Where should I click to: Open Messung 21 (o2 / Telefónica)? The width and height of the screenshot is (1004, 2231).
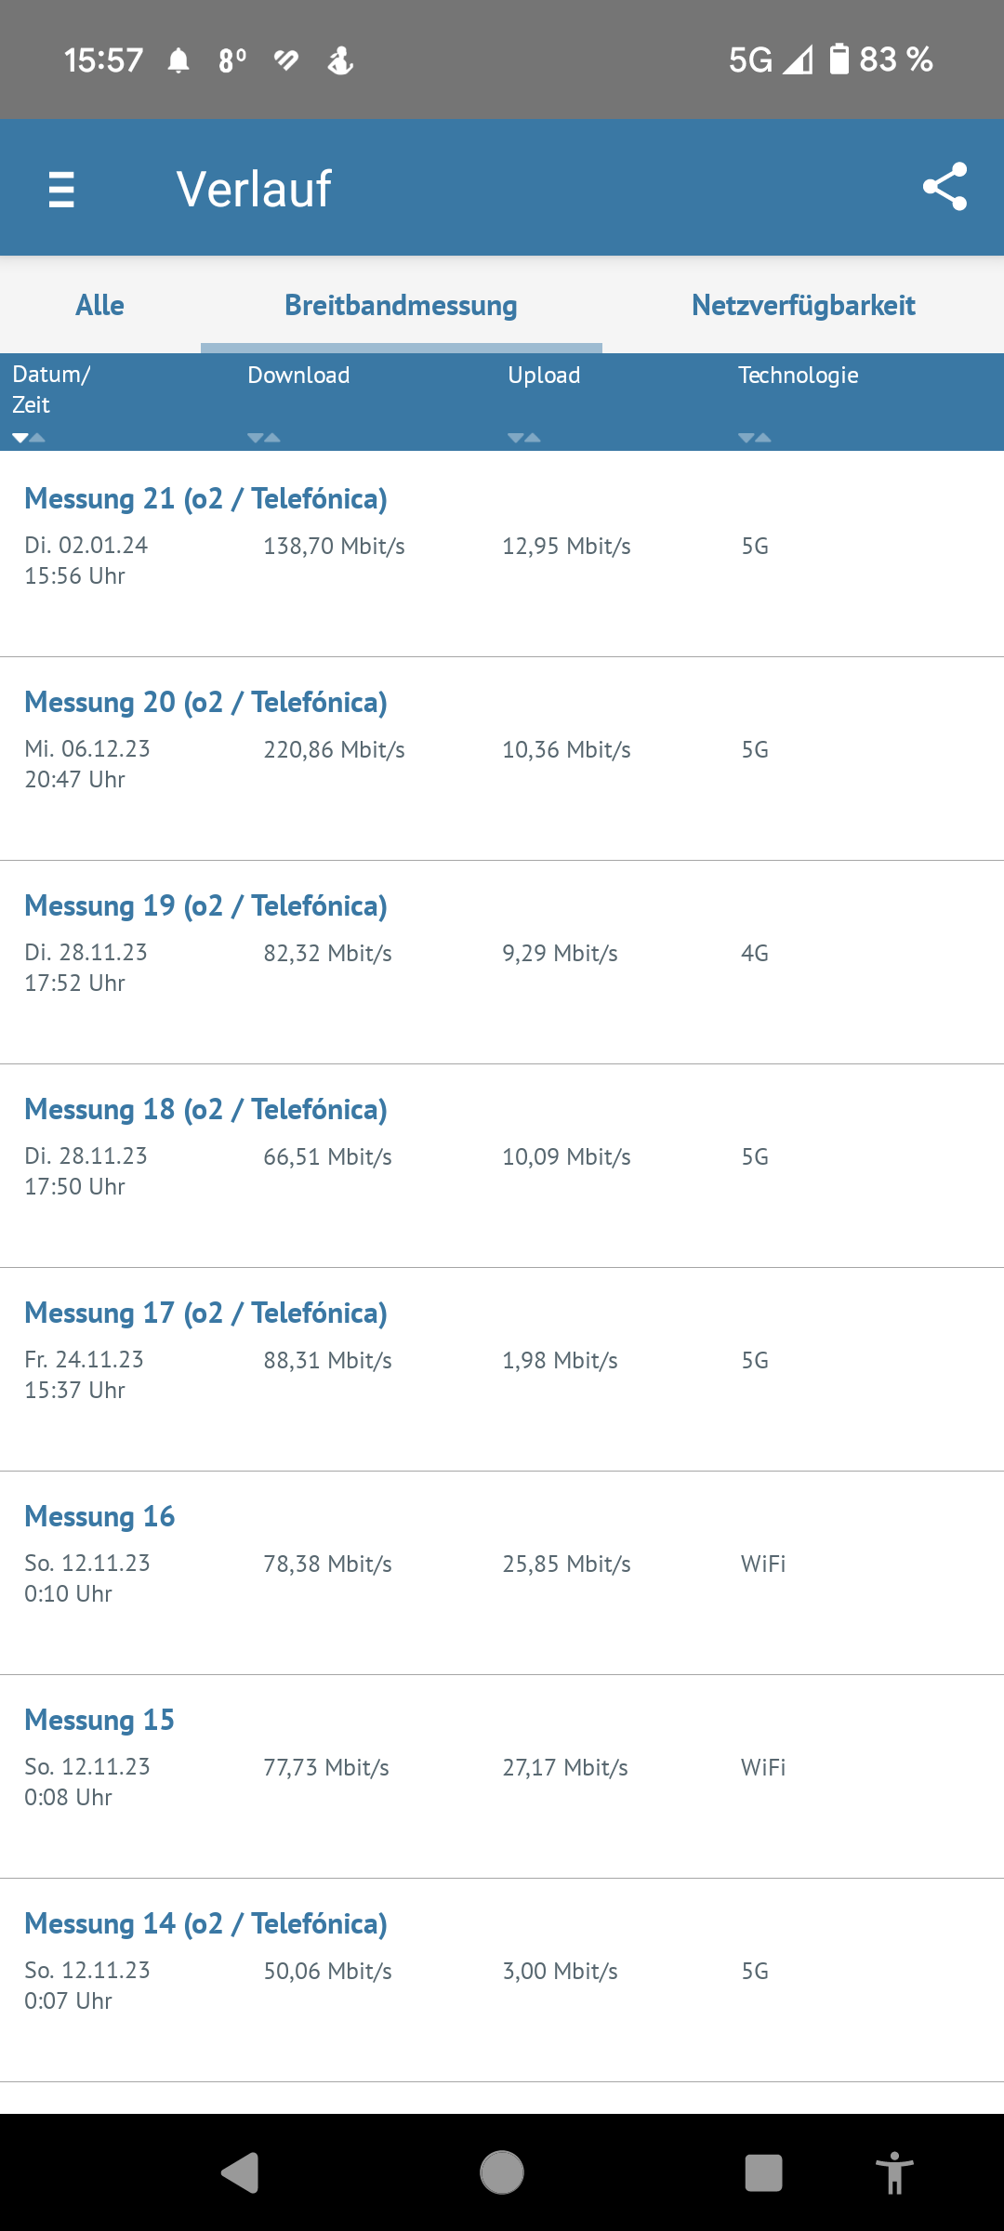(502, 554)
